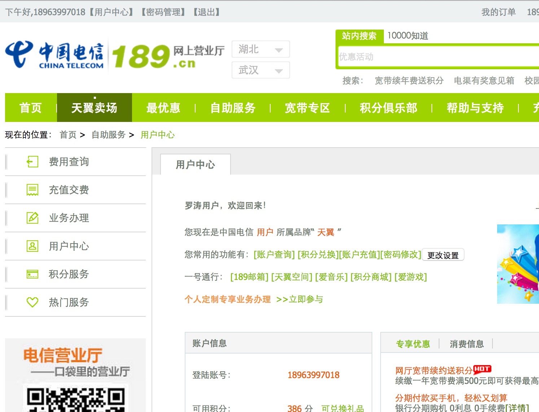
Task: Go to 首页 in the main navigation
Action: pos(31,108)
